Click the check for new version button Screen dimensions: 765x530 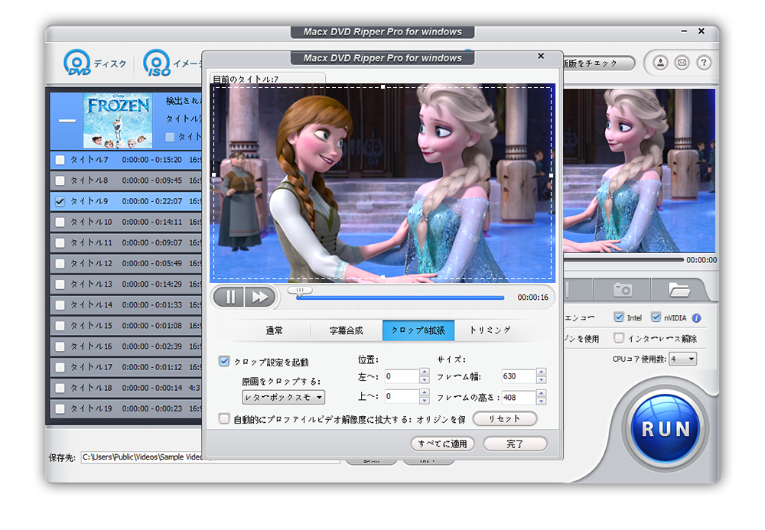599,63
